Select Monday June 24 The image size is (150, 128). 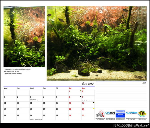10,117
